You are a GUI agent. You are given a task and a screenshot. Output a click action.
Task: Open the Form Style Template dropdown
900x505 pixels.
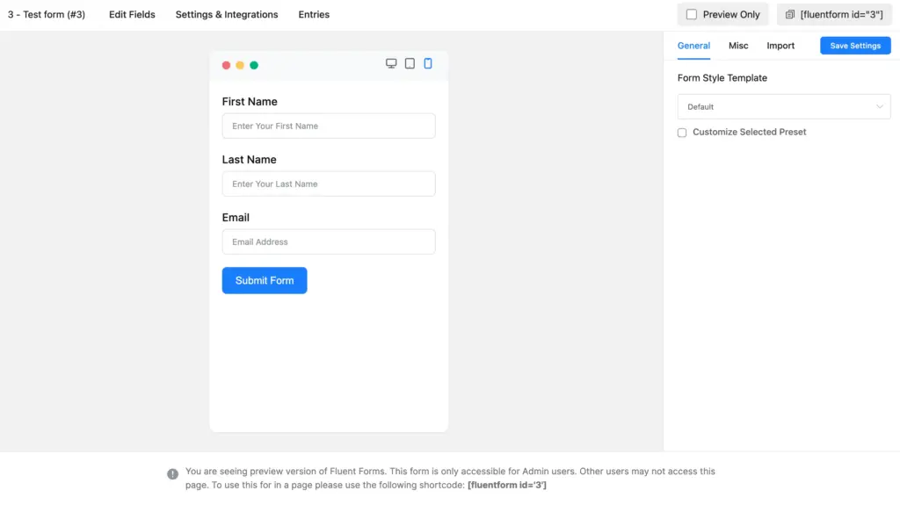783,107
